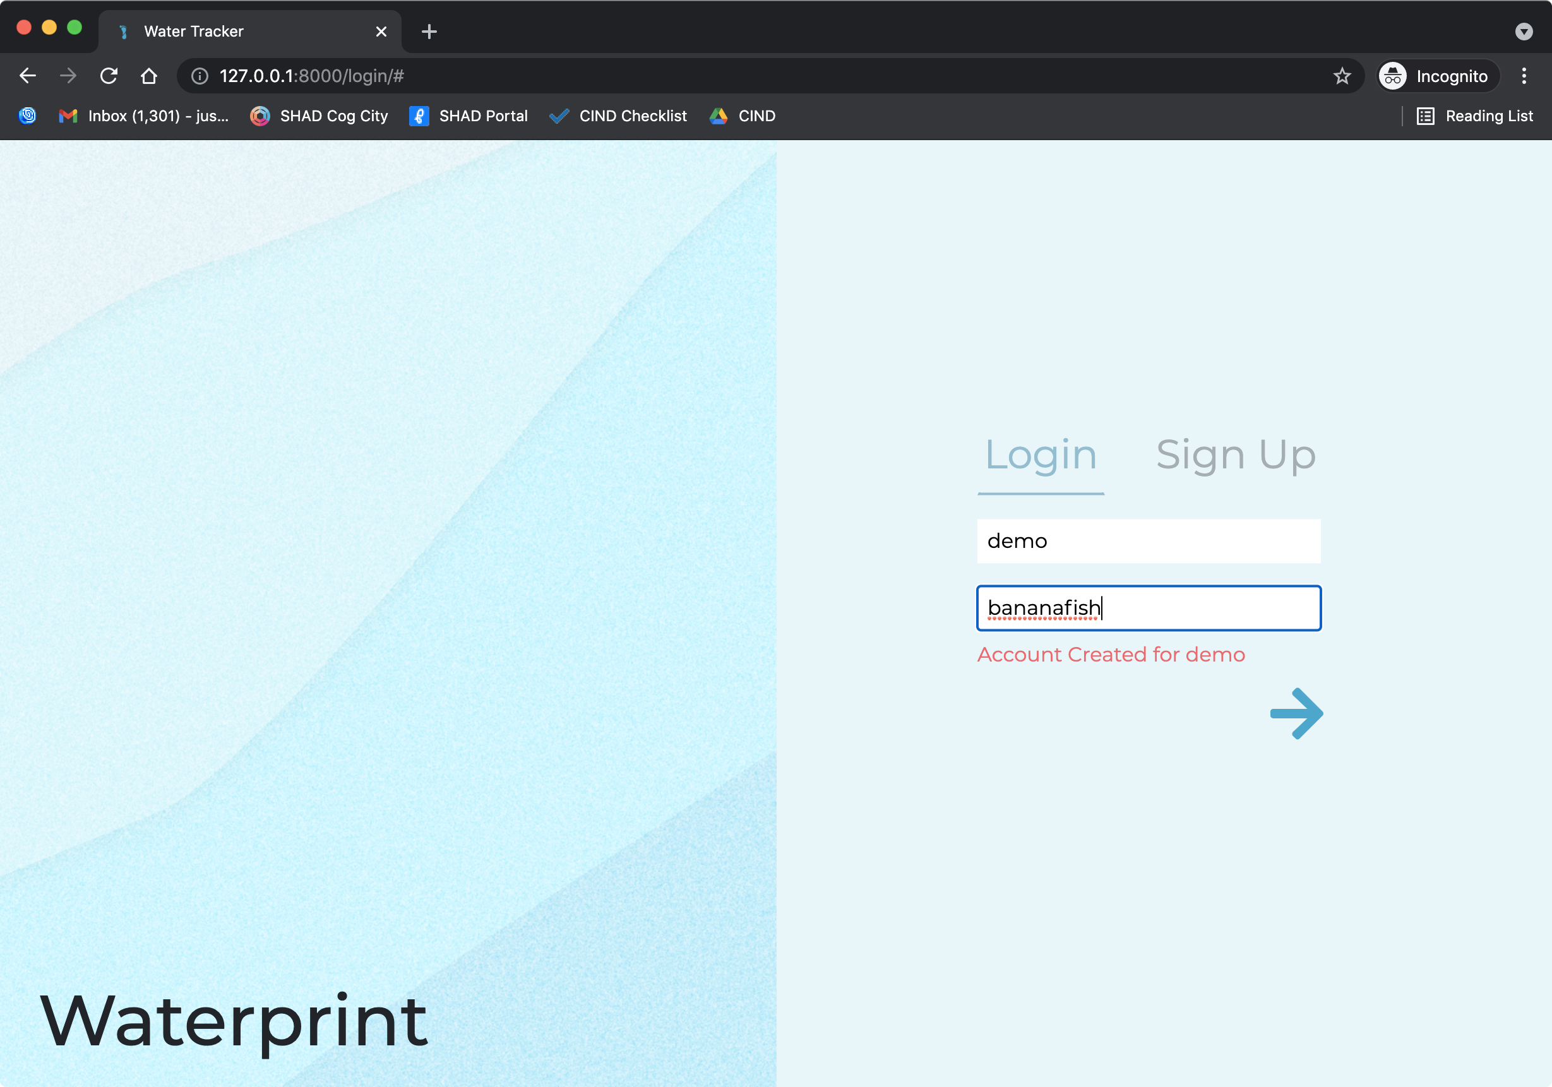Go to the browser home page

coord(149,76)
